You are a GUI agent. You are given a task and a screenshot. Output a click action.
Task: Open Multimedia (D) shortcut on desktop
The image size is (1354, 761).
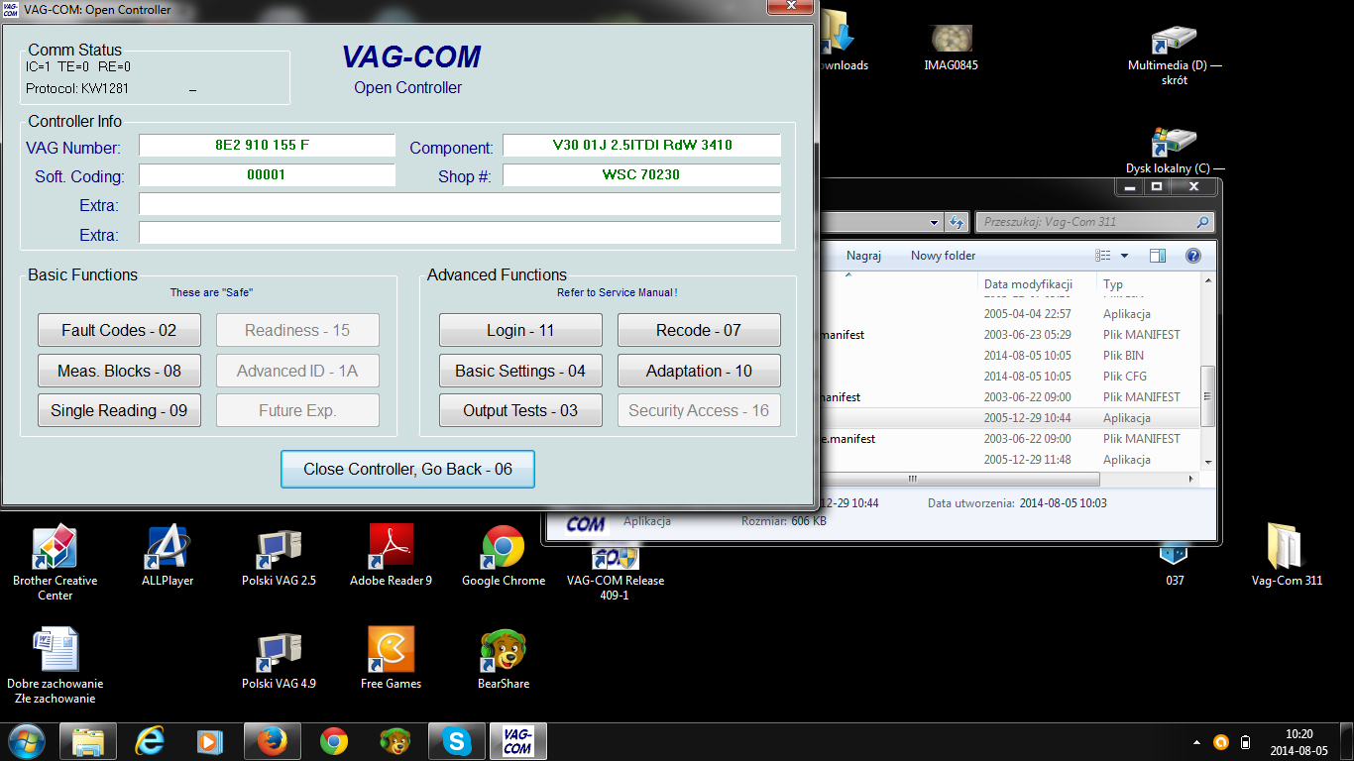(1175, 54)
